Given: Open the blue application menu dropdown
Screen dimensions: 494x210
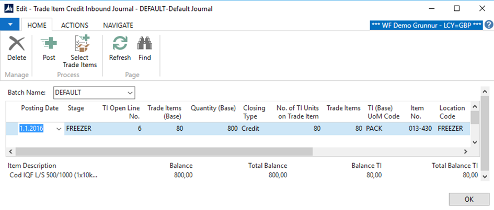Looking at the screenshot, I should pyautogui.click(x=10, y=24).
